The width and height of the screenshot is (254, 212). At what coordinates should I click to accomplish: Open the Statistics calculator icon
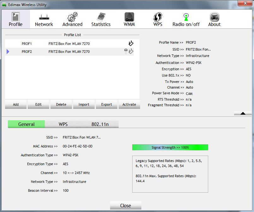[x=101, y=17]
